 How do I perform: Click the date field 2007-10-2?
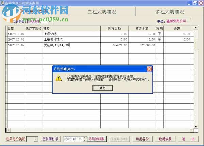(73, 139)
